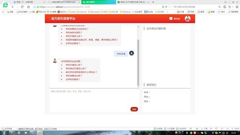240x135 pixels.
Task: Open the Links for bookmark folder
Action: click(x=82, y=12)
